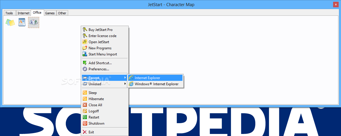Choose Buy JetStart Pro from the menu
This screenshot has height=136, width=341.
pos(105,30)
